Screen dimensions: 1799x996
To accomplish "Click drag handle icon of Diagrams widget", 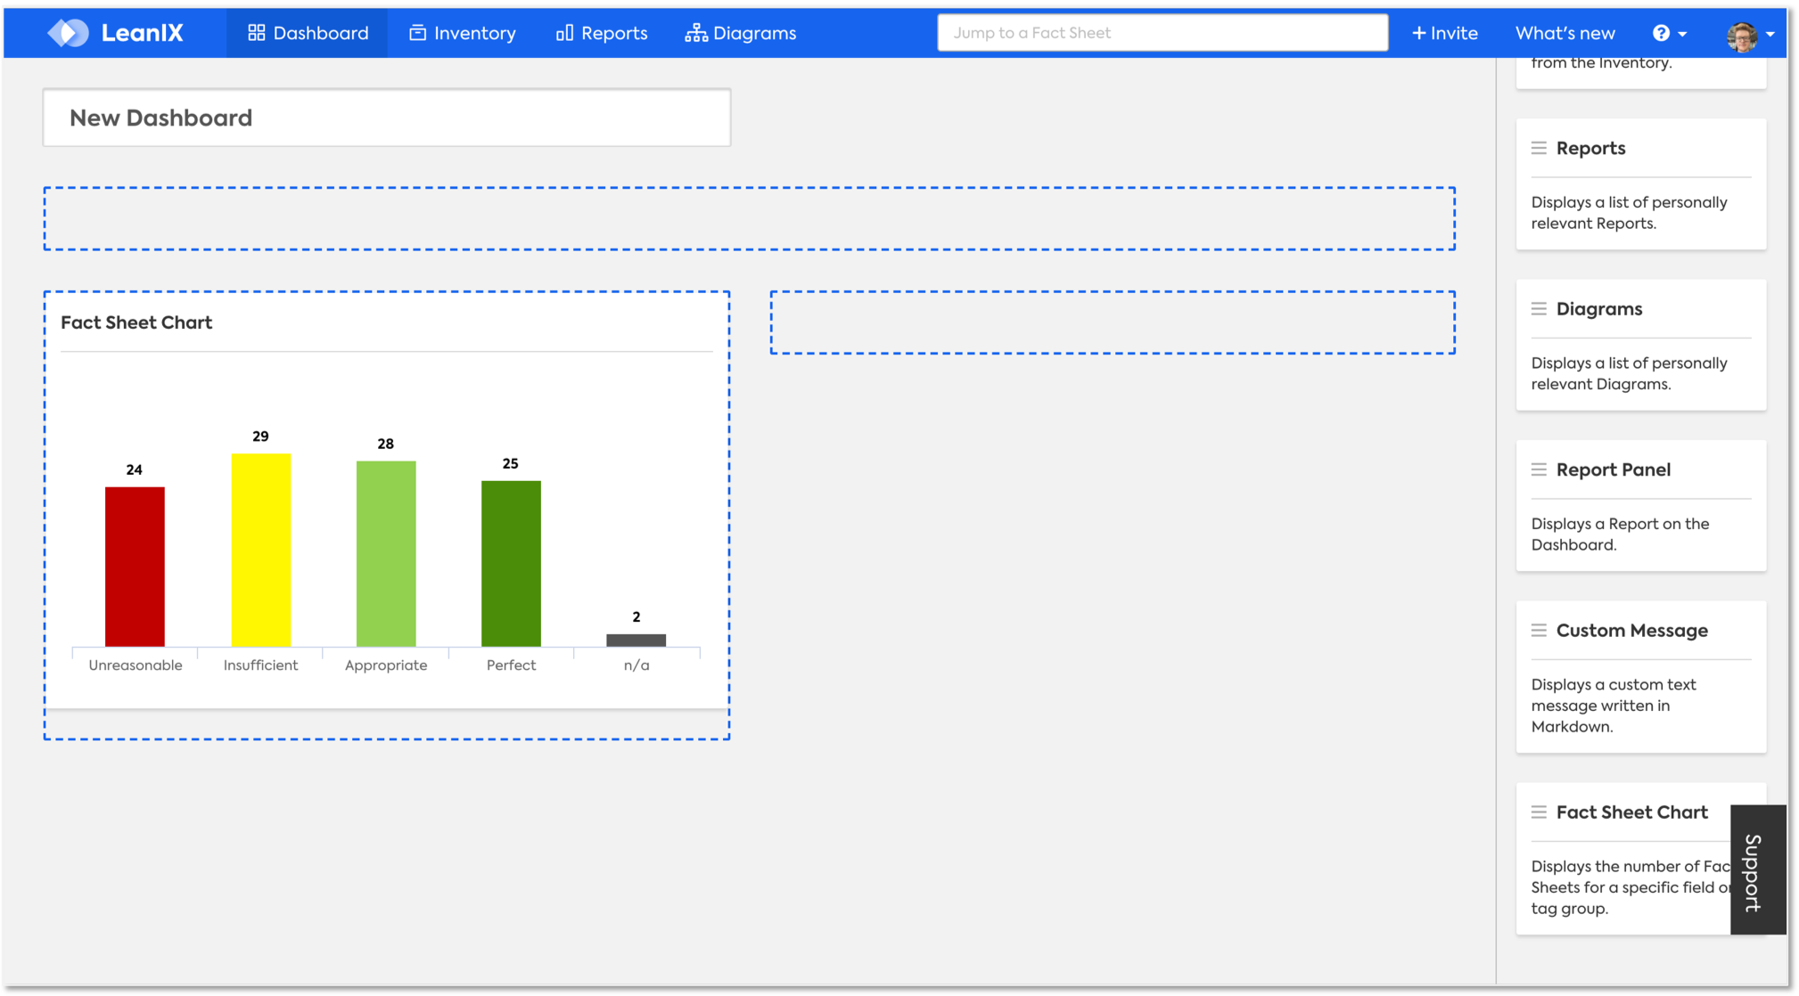I will 1539,309.
